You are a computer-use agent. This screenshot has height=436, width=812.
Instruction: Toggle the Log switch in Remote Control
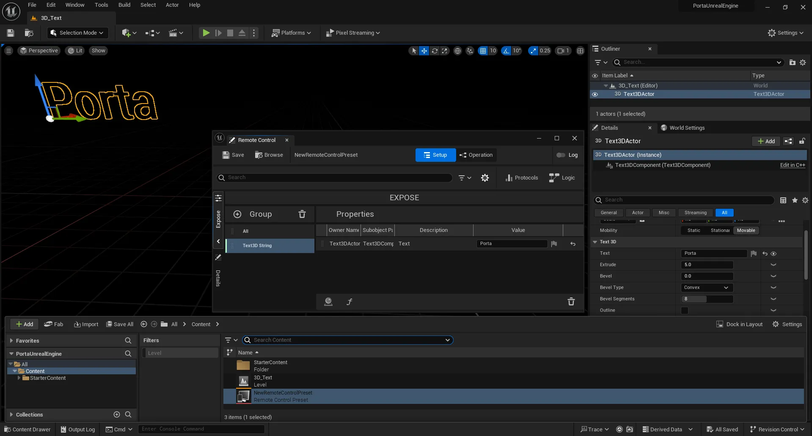click(561, 155)
